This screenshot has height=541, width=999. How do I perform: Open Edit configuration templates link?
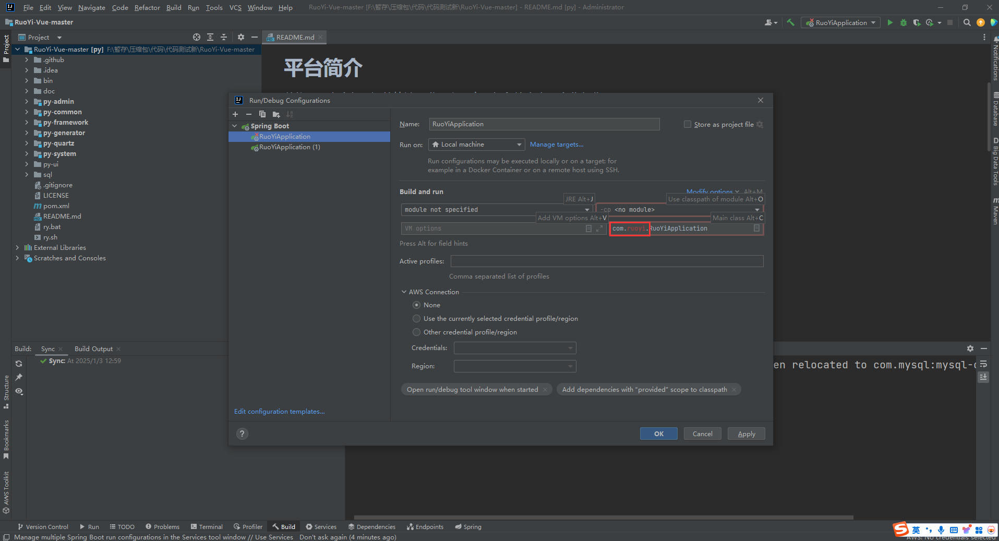[x=280, y=412]
